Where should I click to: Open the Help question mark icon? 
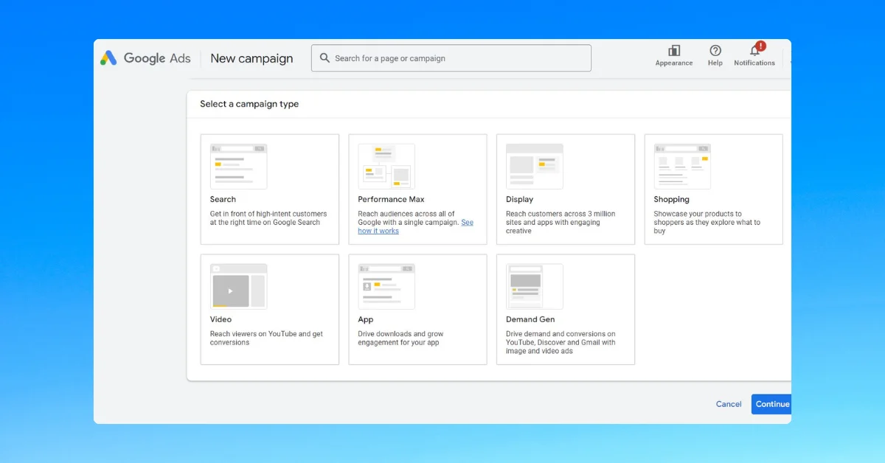pyautogui.click(x=715, y=50)
